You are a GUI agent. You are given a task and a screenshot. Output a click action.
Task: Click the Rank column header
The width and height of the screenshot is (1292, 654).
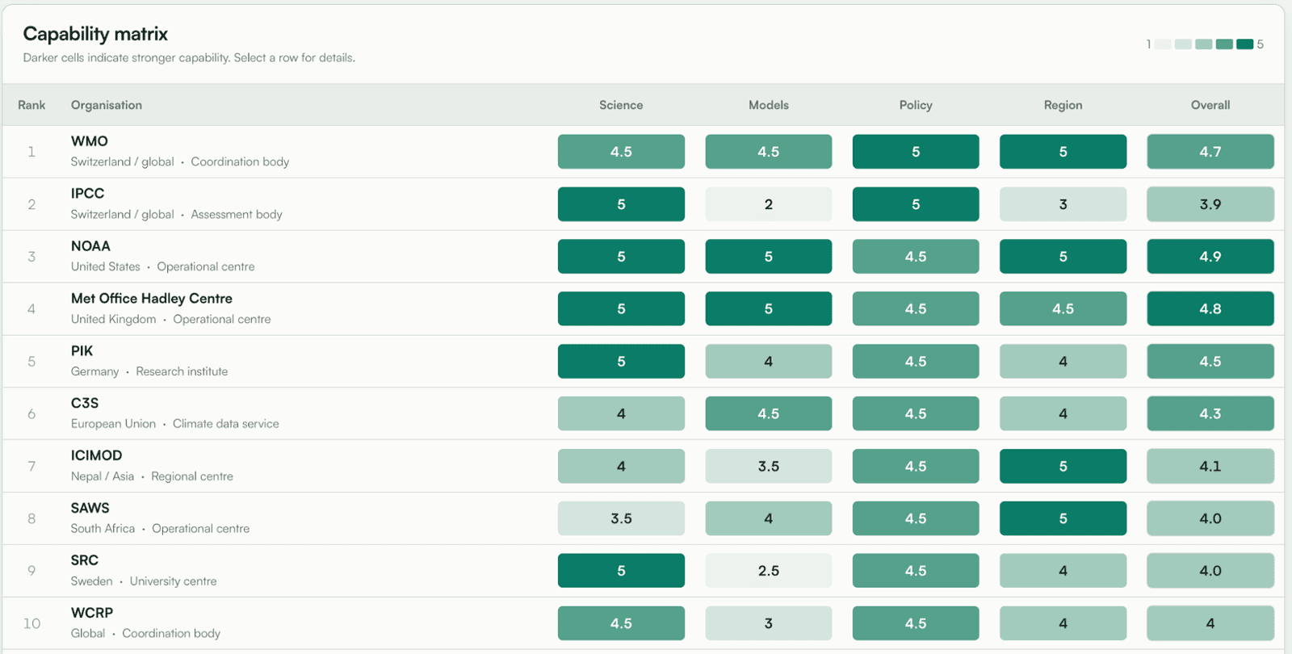31,105
